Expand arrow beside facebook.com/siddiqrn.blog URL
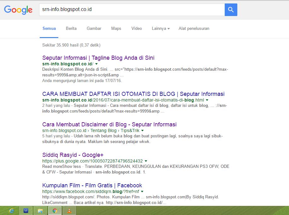This screenshot has width=289, height=215. click(x=142, y=191)
